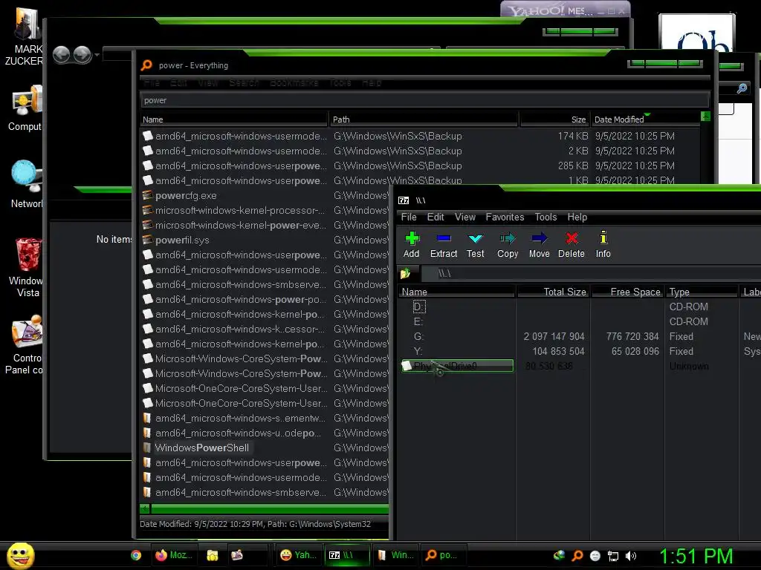
Task: Sort 7-Zip list by Type column
Action: (x=702, y=292)
